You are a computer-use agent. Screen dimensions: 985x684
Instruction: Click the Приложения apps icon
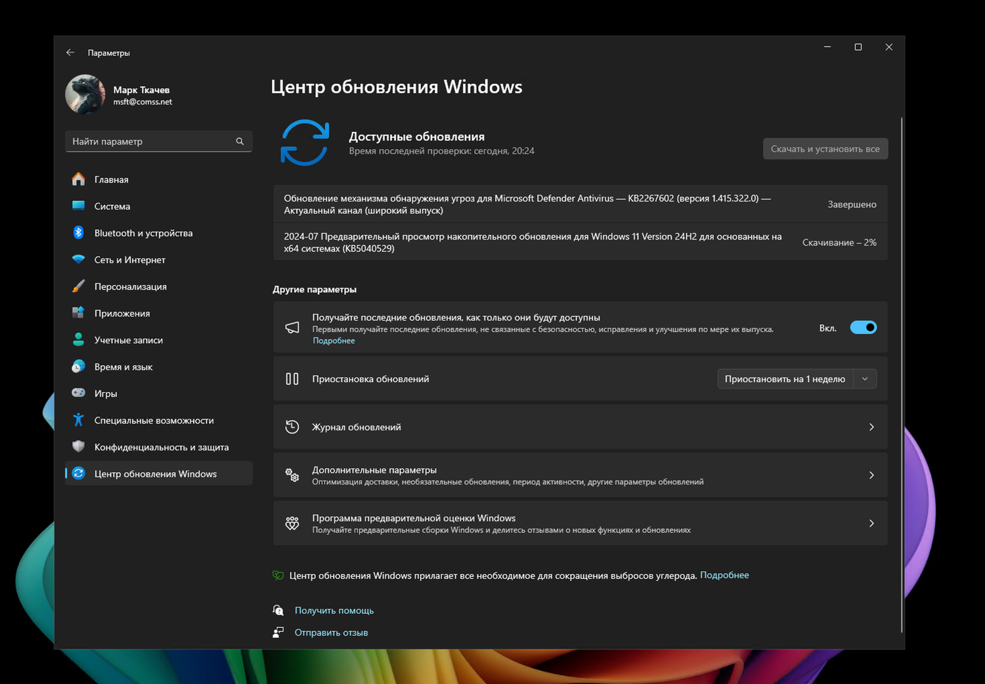pos(78,313)
